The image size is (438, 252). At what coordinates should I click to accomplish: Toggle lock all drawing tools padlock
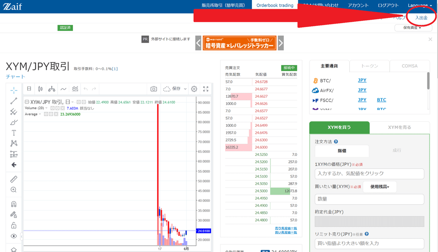tap(14, 225)
